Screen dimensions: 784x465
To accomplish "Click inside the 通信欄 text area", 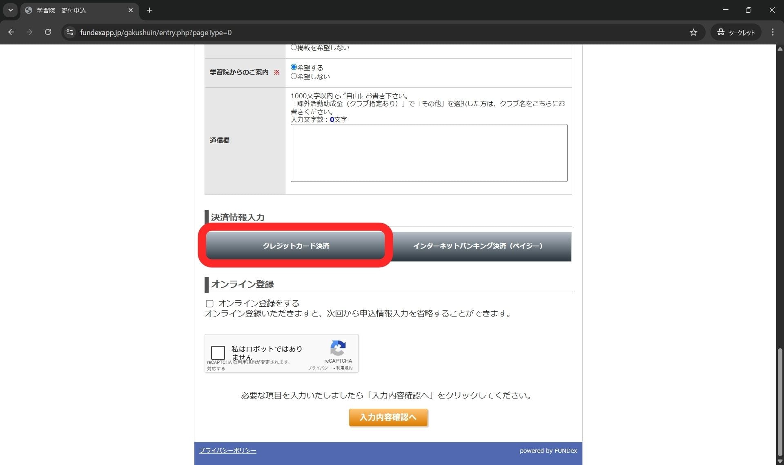I will 429,153.
